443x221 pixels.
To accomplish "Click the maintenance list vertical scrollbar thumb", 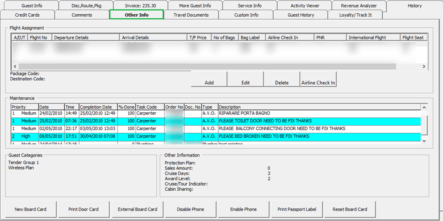I will tap(424, 125).
